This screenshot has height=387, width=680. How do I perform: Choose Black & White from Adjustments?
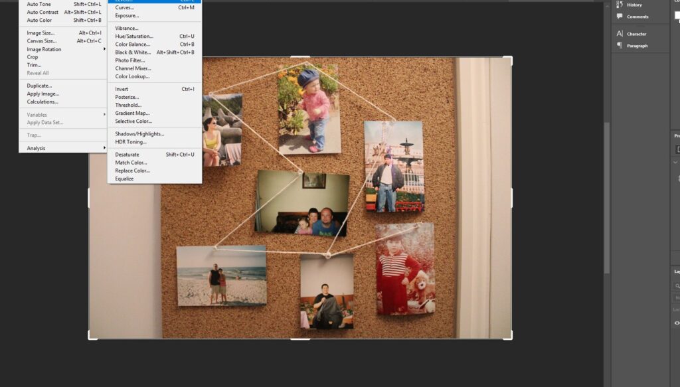click(154, 52)
